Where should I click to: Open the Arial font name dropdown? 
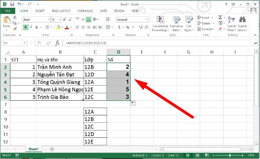tap(49, 20)
